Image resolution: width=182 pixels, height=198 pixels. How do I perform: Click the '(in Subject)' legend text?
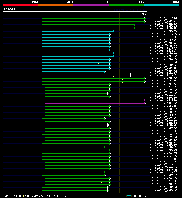point(57,196)
